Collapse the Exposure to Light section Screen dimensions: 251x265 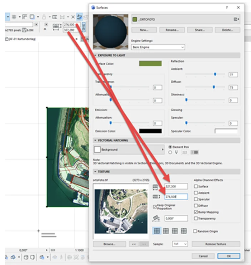tap(95, 55)
